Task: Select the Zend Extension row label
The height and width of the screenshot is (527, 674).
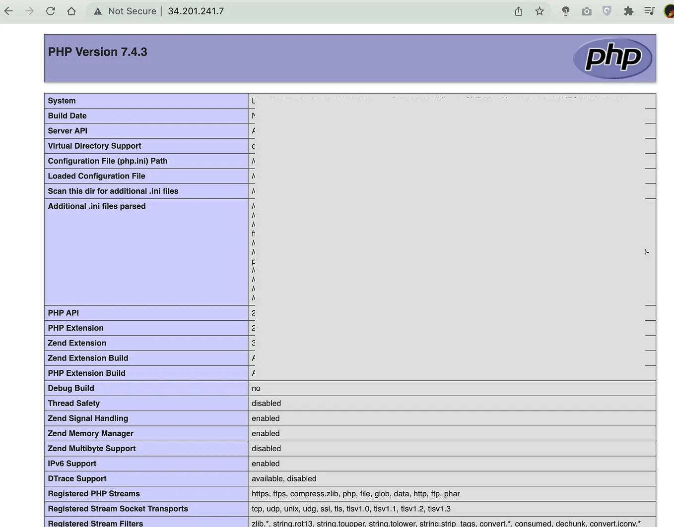Action: [77, 343]
